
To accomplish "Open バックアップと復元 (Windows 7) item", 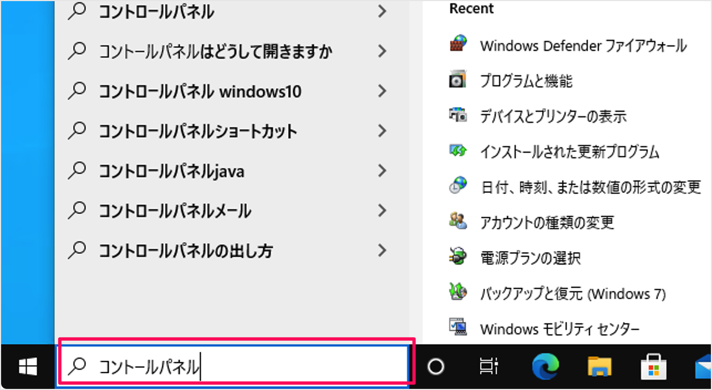I will coord(573,294).
